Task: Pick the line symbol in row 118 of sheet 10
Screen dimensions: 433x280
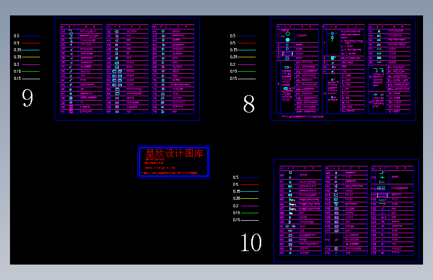Action: pos(383,199)
